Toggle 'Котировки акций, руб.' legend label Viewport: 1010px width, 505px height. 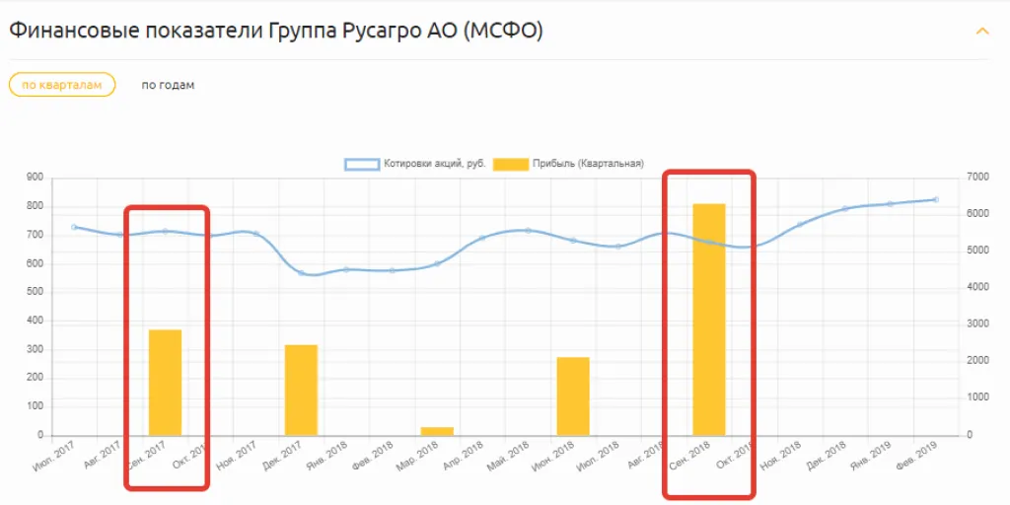click(434, 164)
